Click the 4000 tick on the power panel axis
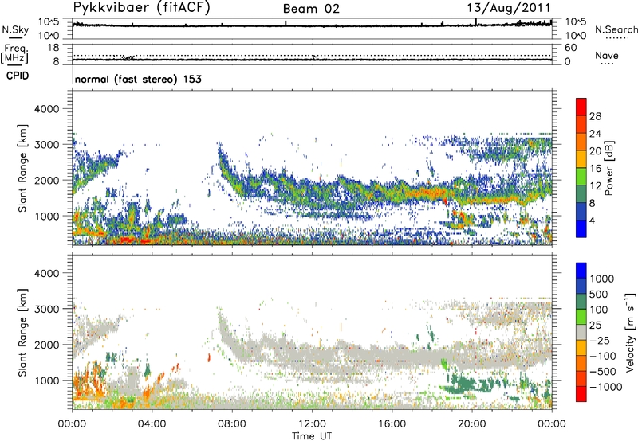 click(46, 109)
